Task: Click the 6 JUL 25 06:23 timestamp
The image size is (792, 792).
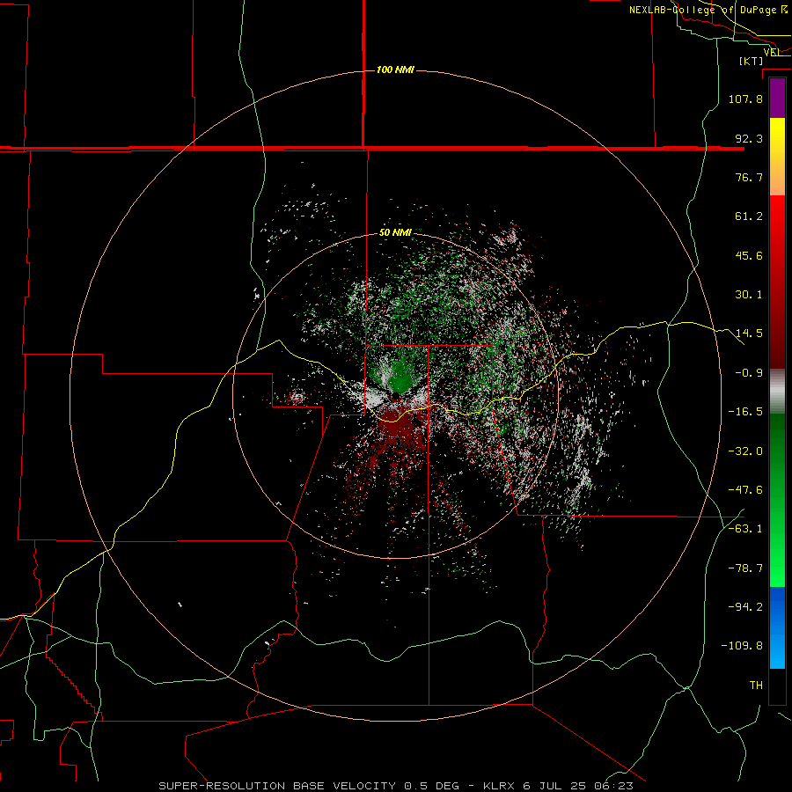Action: coord(578,786)
